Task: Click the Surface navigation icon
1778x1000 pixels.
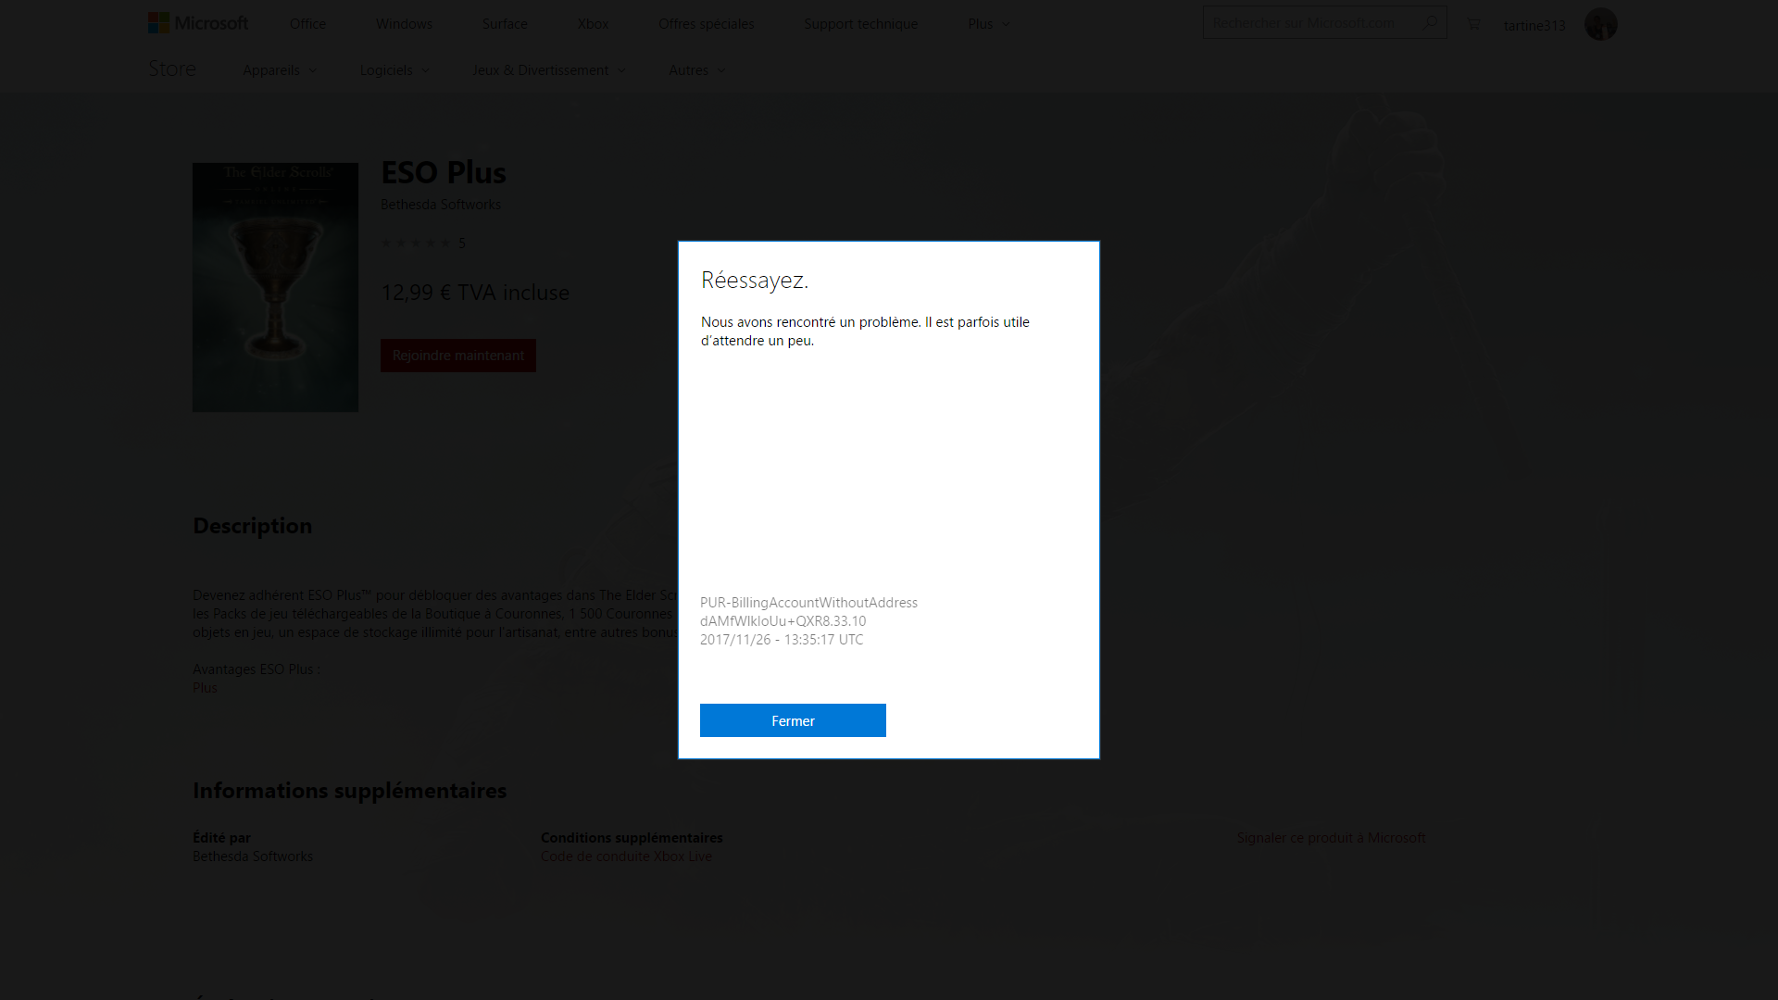Action: click(x=505, y=23)
